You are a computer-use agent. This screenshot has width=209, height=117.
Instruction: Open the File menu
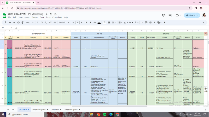[x=9, y=17]
